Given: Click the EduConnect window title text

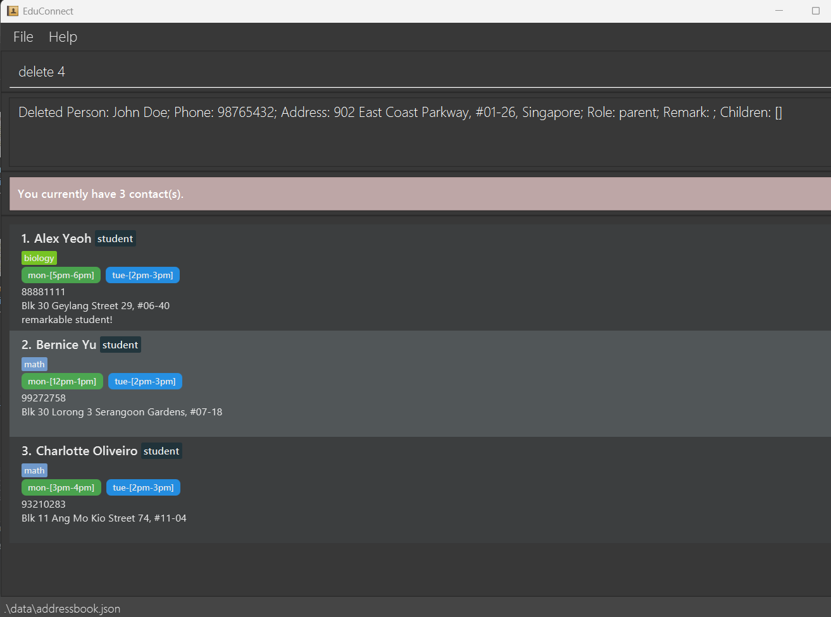Looking at the screenshot, I should [x=48, y=11].
